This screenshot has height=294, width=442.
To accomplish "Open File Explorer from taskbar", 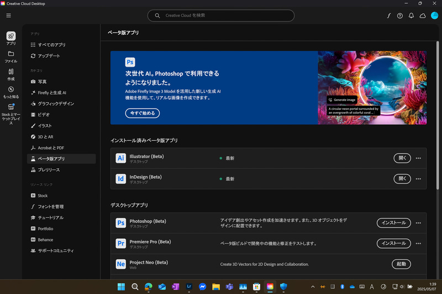I will (x=216, y=287).
